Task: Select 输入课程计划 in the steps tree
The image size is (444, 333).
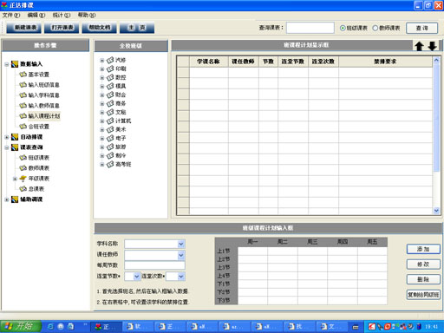Action: (44, 116)
